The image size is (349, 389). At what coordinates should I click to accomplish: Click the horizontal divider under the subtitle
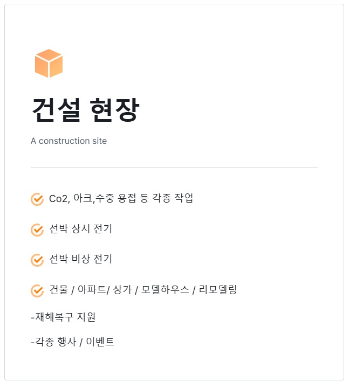[174, 168]
